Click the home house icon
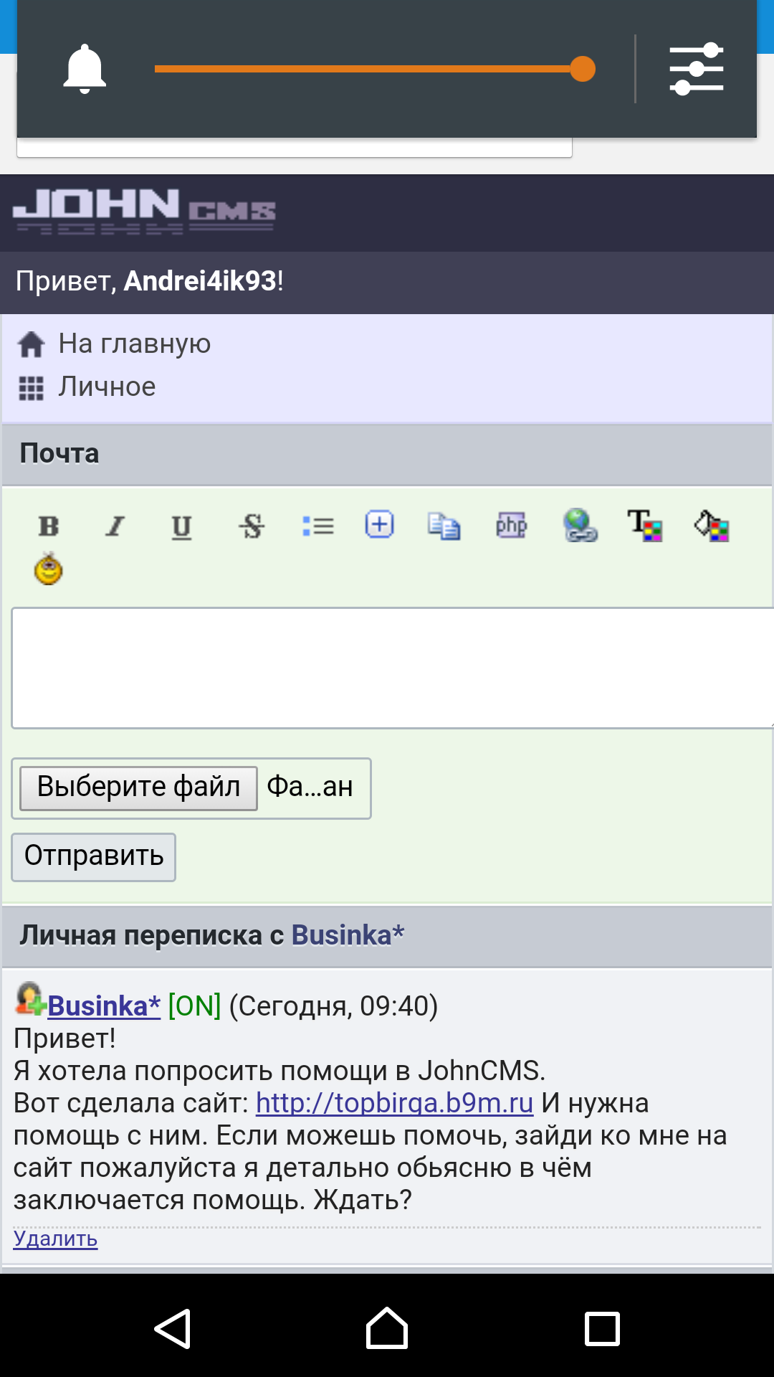Viewport: 774px width, 1377px height. pos(32,344)
